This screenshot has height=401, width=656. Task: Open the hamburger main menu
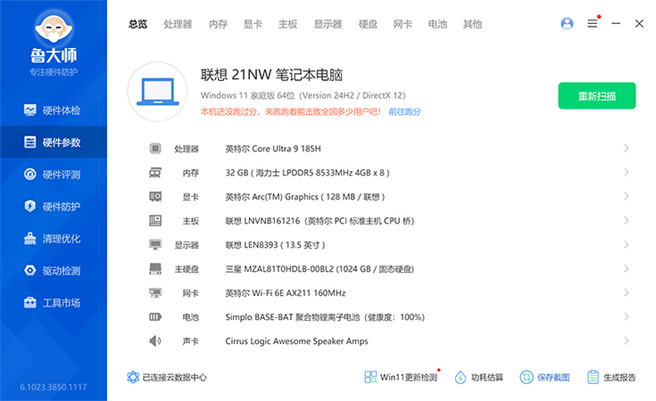[592, 24]
